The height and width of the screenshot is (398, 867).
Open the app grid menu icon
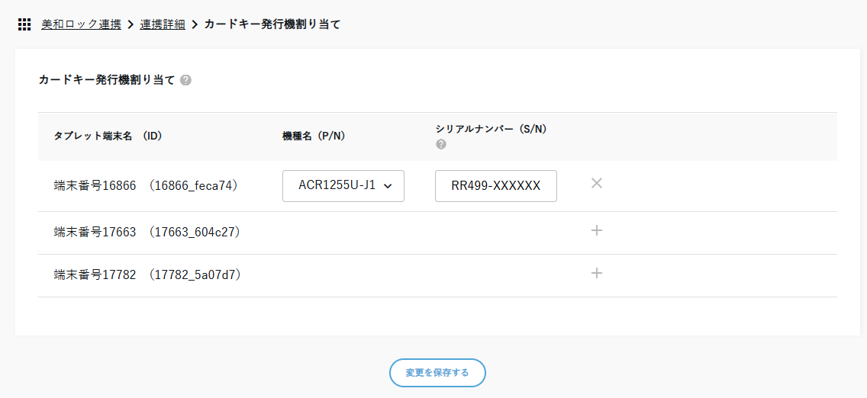24,24
